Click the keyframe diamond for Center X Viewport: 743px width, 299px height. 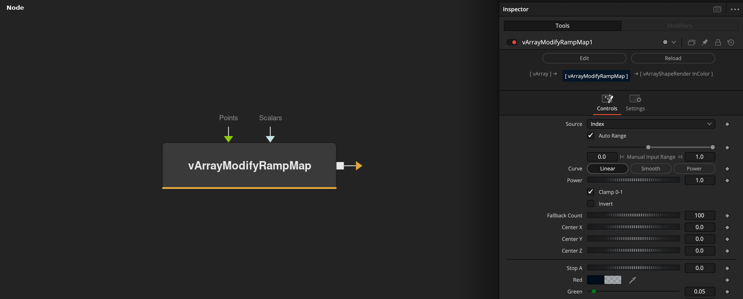tap(727, 227)
